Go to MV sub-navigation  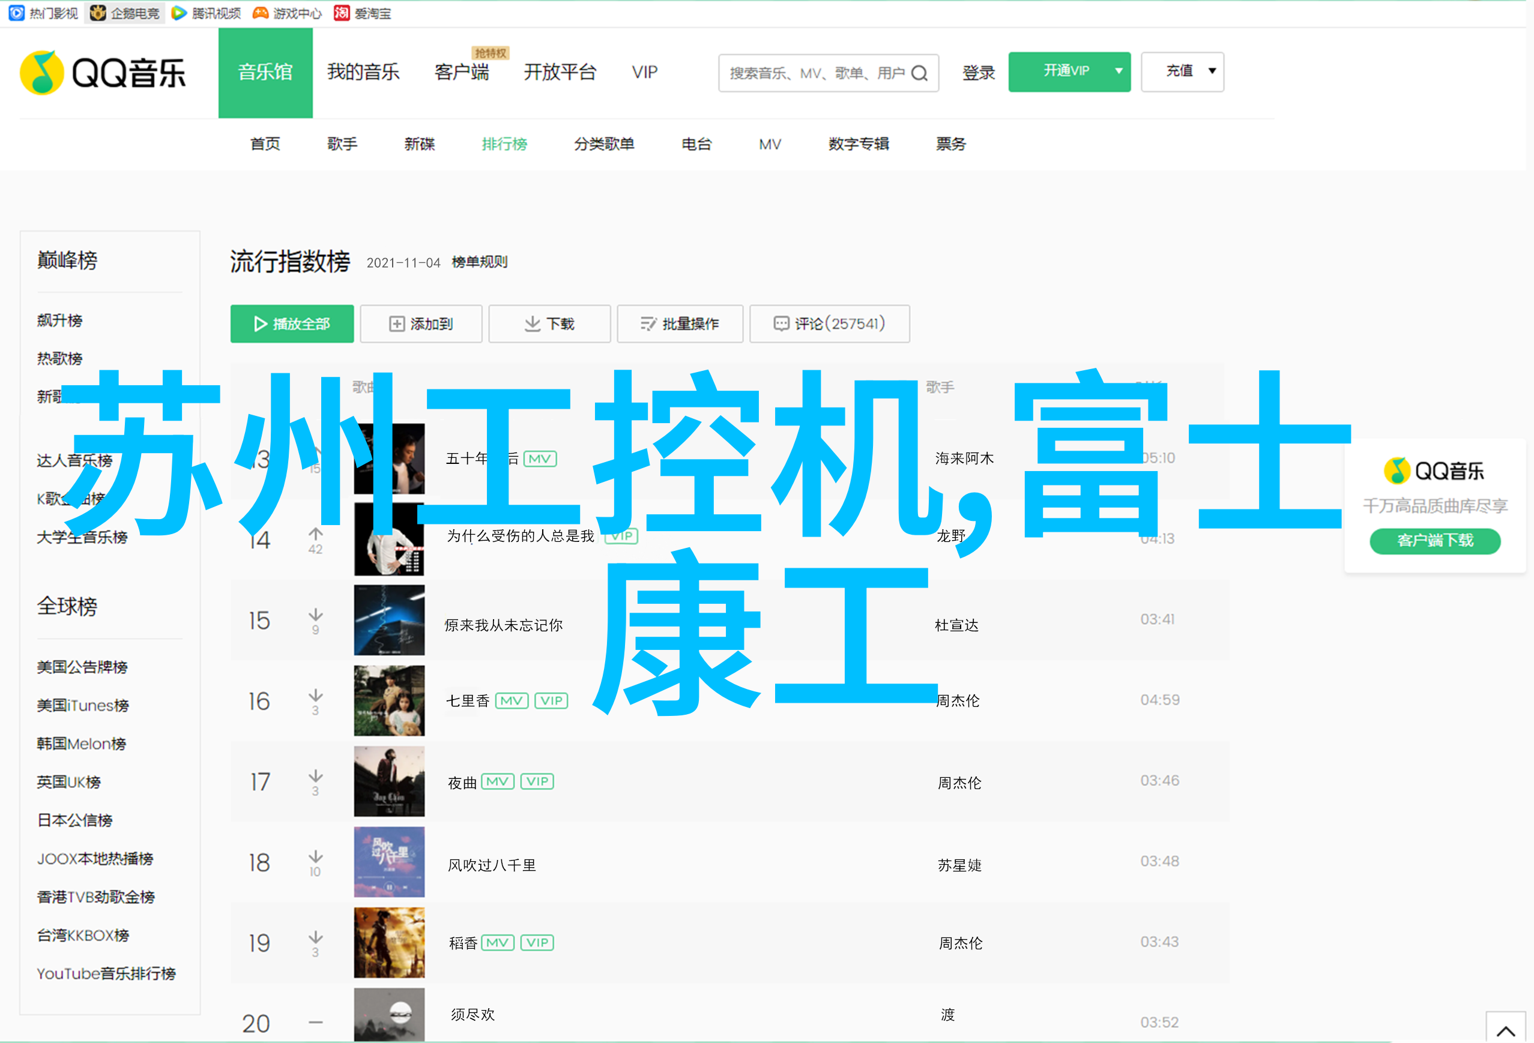coord(770,144)
